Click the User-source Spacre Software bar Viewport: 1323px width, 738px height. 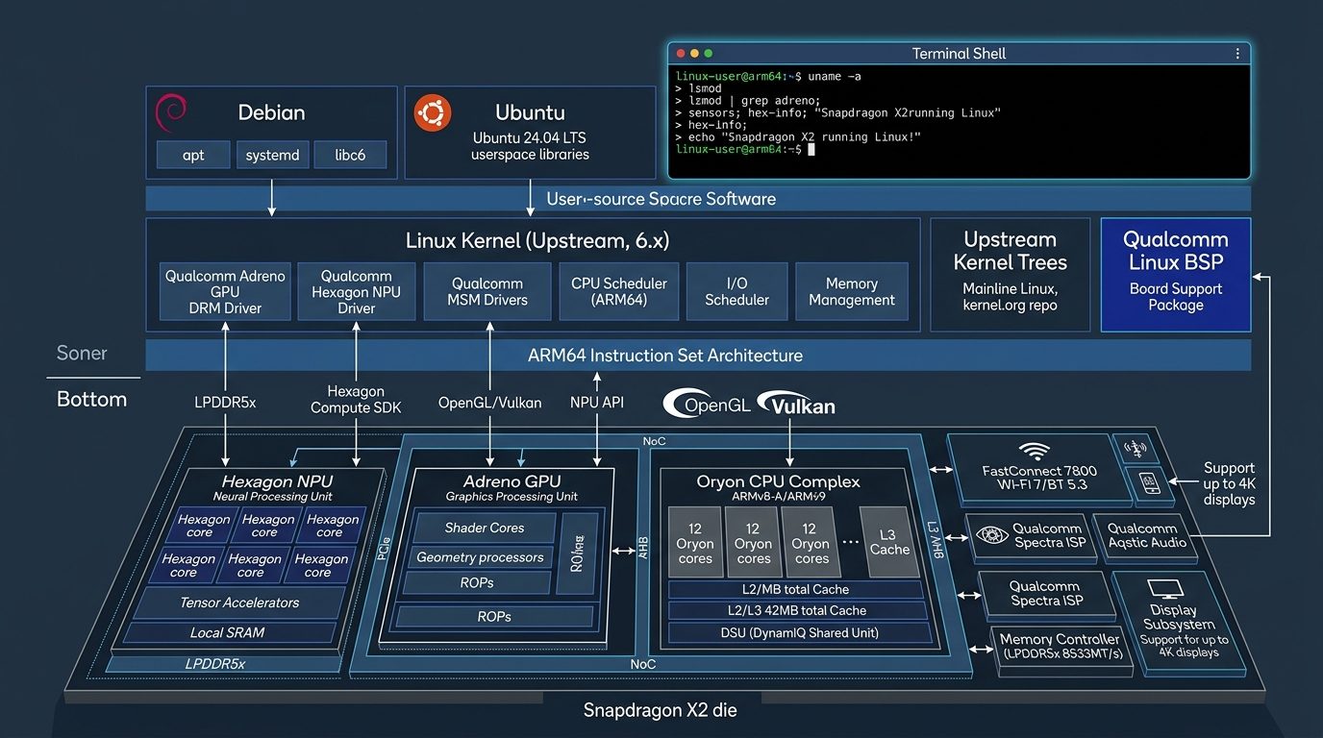point(698,199)
